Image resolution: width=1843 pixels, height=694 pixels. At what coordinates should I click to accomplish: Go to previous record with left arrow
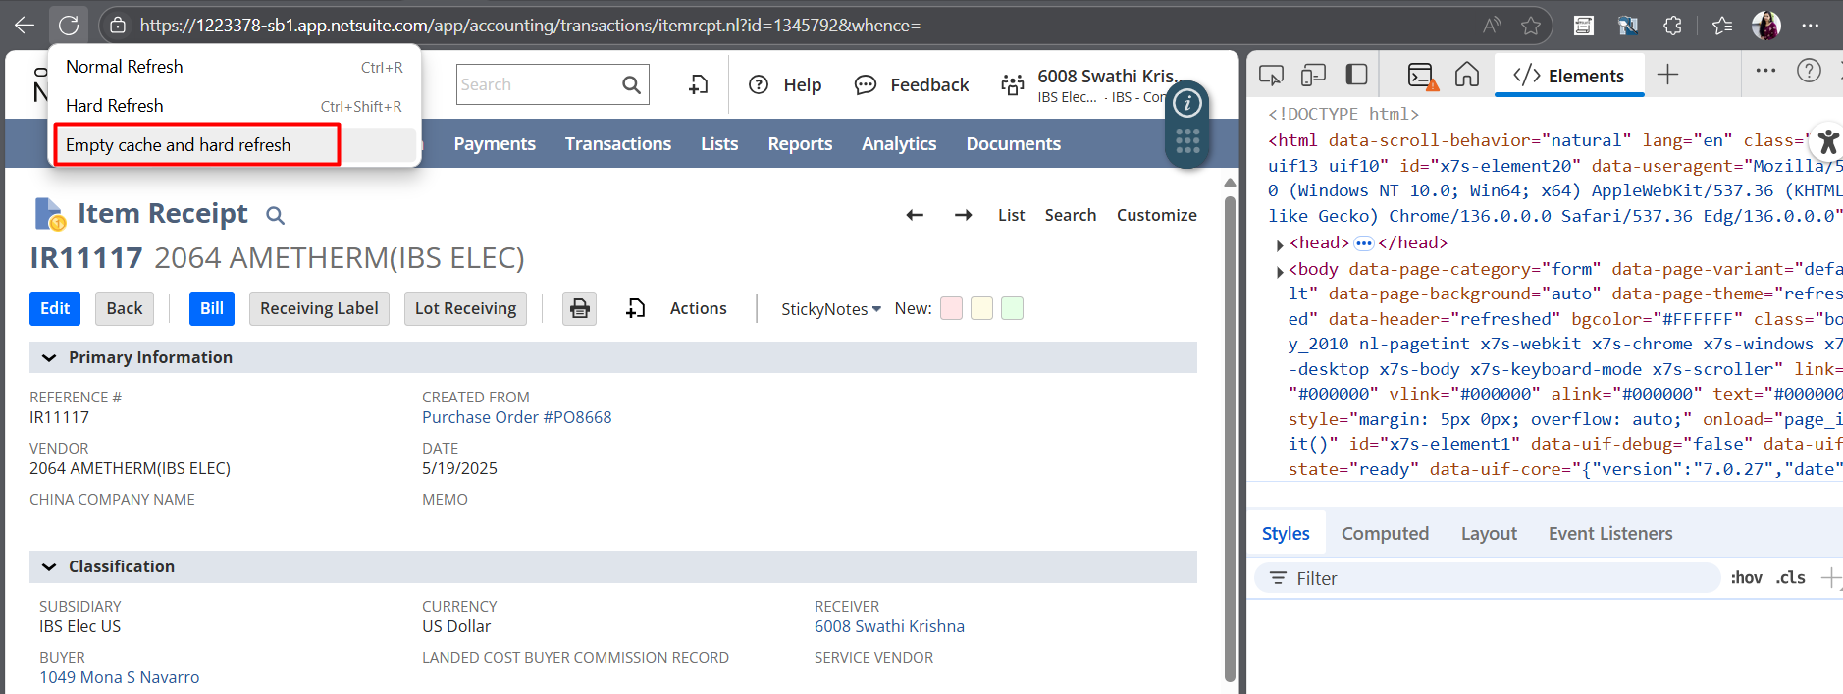coord(915,215)
